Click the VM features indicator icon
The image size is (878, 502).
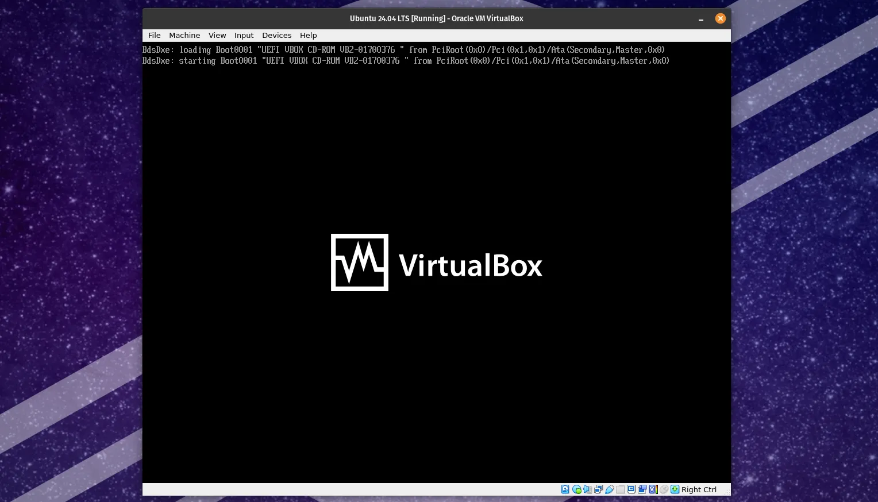[652, 489]
